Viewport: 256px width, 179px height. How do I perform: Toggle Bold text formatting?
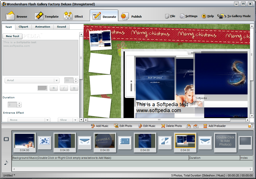(54, 88)
